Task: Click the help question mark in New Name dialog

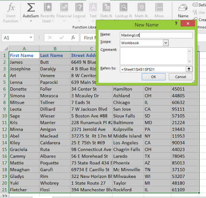Action: [176, 24]
